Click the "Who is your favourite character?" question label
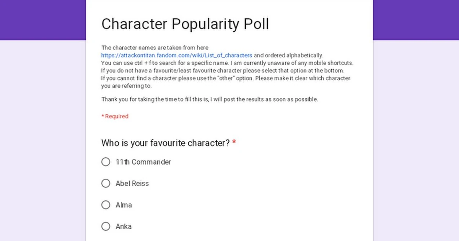Screen dimensions: 459x241 (x=164, y=143)
